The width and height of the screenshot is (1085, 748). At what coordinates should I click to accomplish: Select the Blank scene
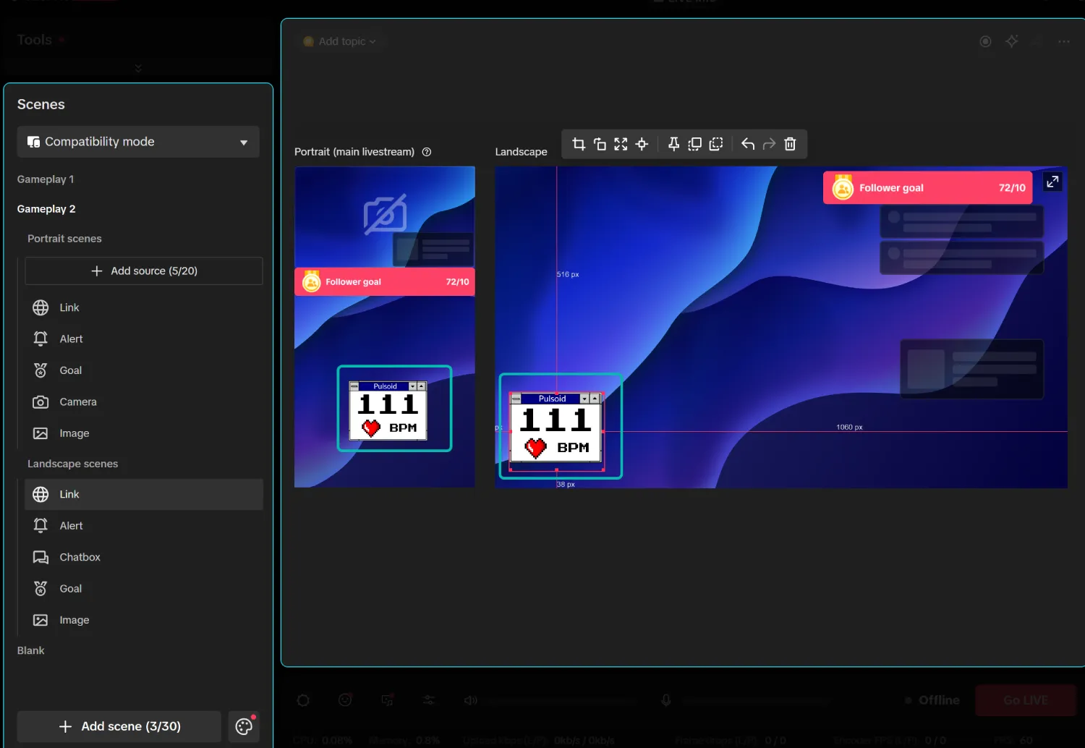pos(31,650)
